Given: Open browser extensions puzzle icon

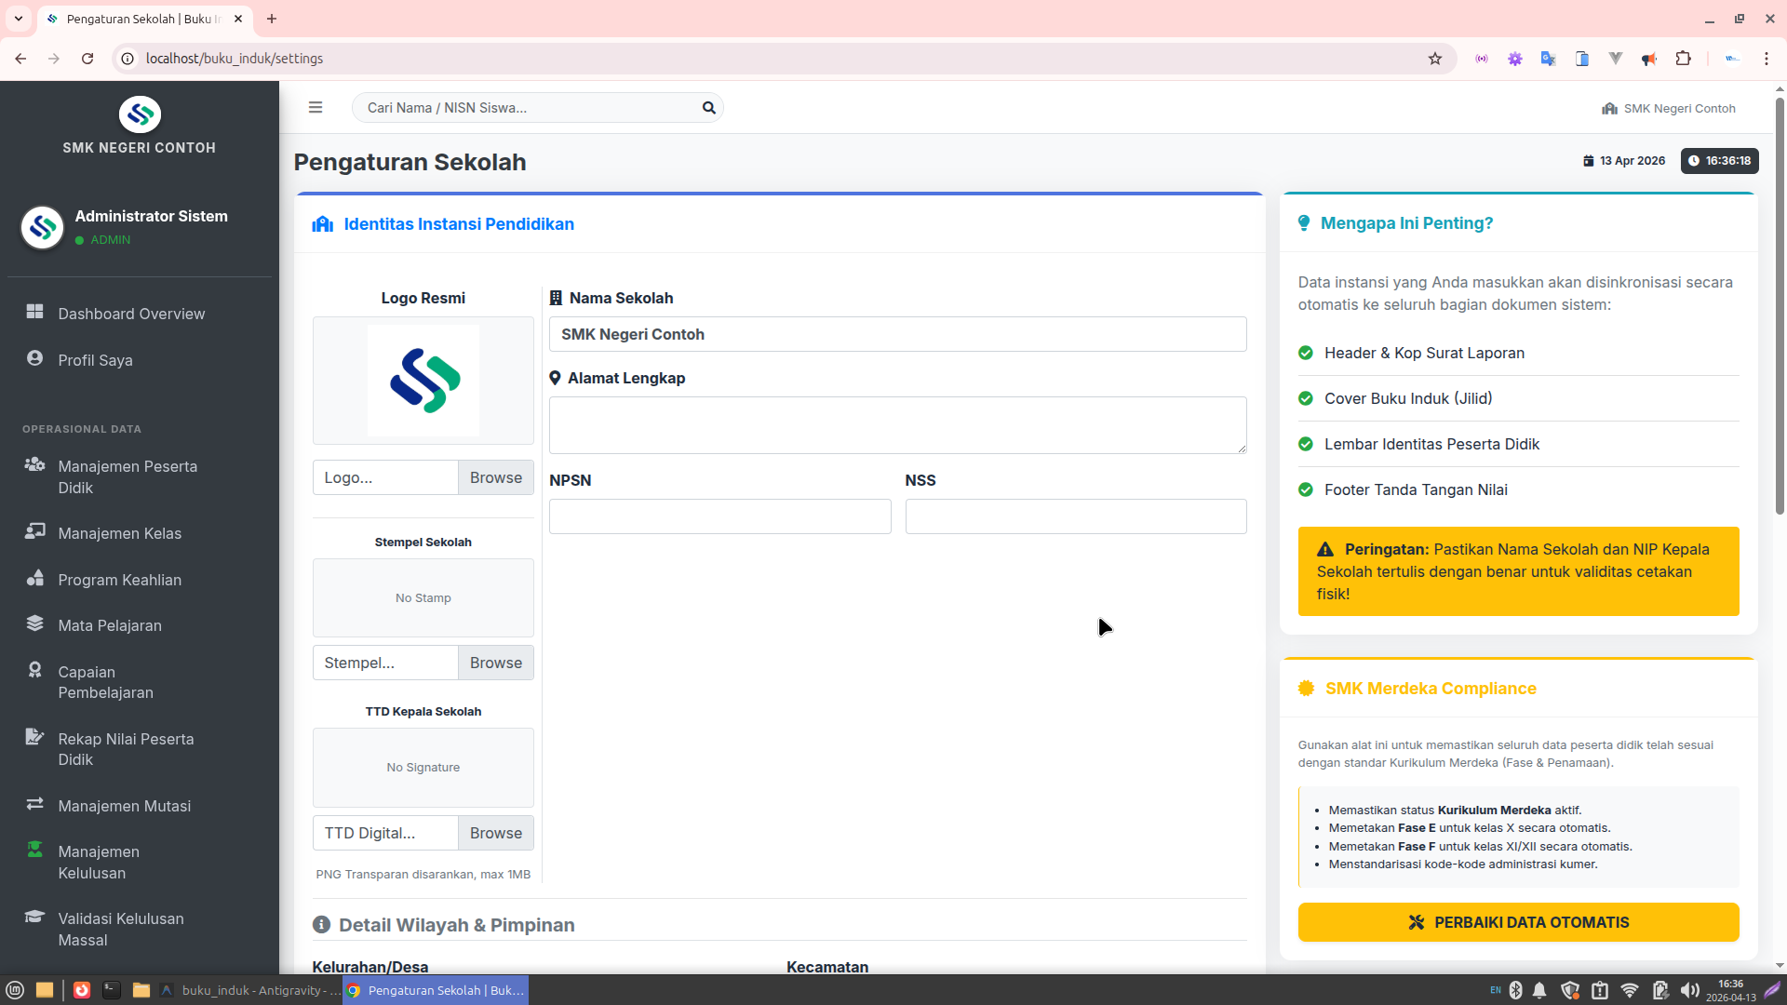Looking at the screenshot, I should pos(1683,59).
